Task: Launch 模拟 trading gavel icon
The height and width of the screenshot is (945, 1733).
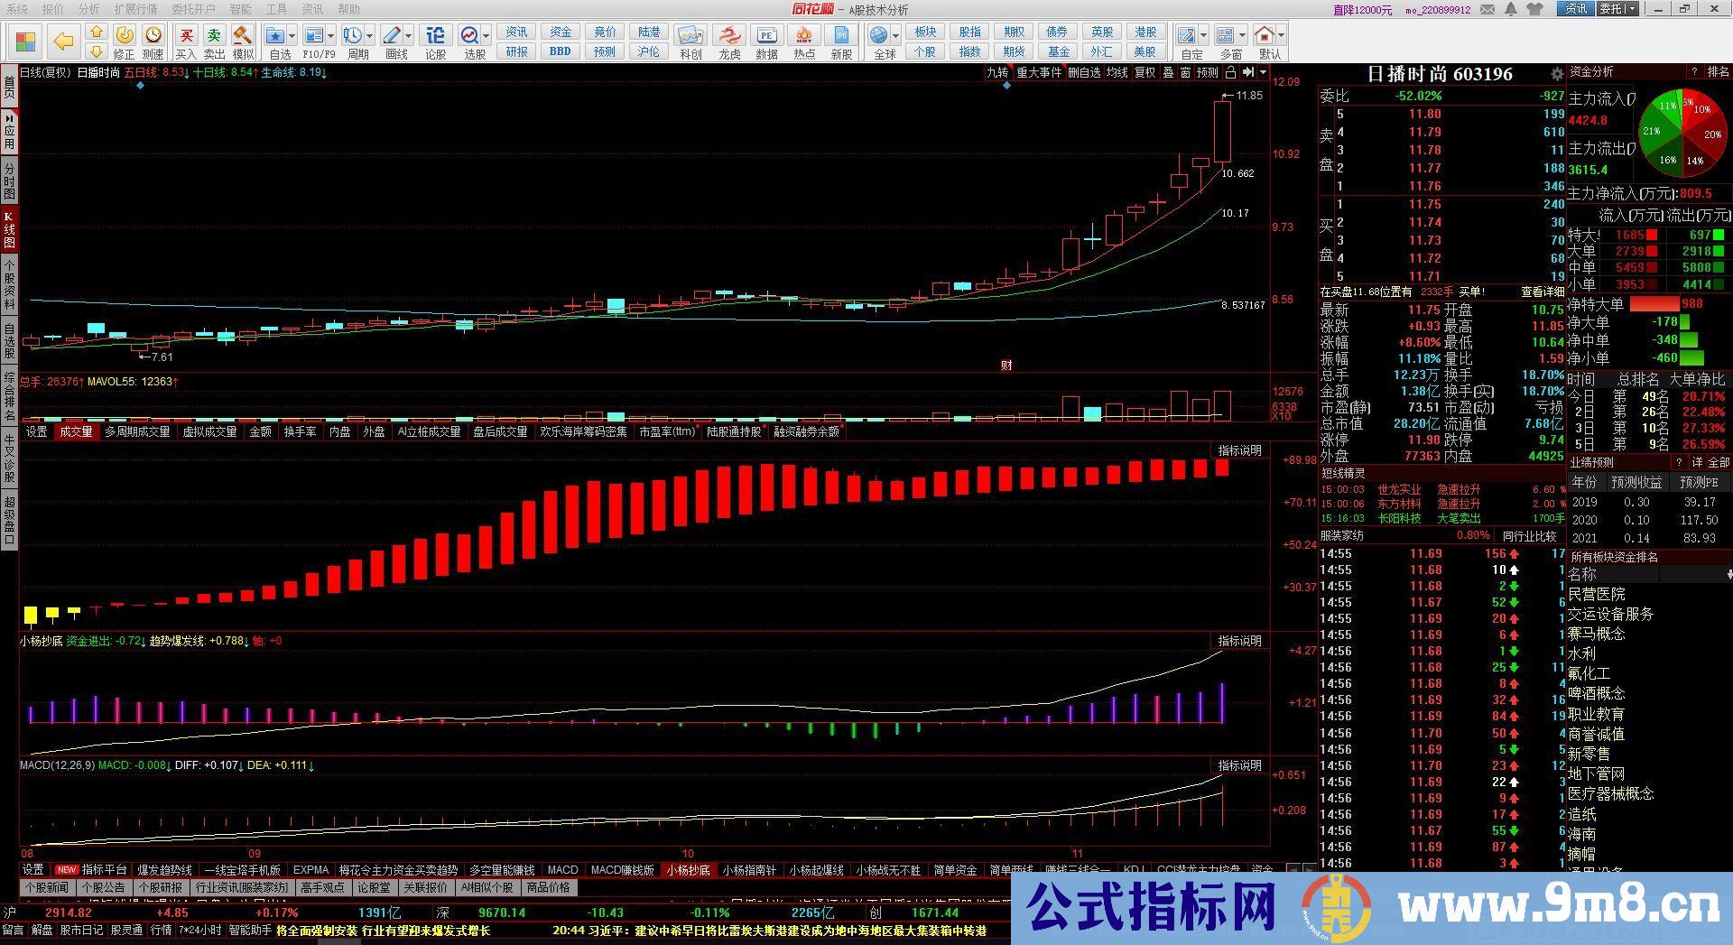Action: 243,42
